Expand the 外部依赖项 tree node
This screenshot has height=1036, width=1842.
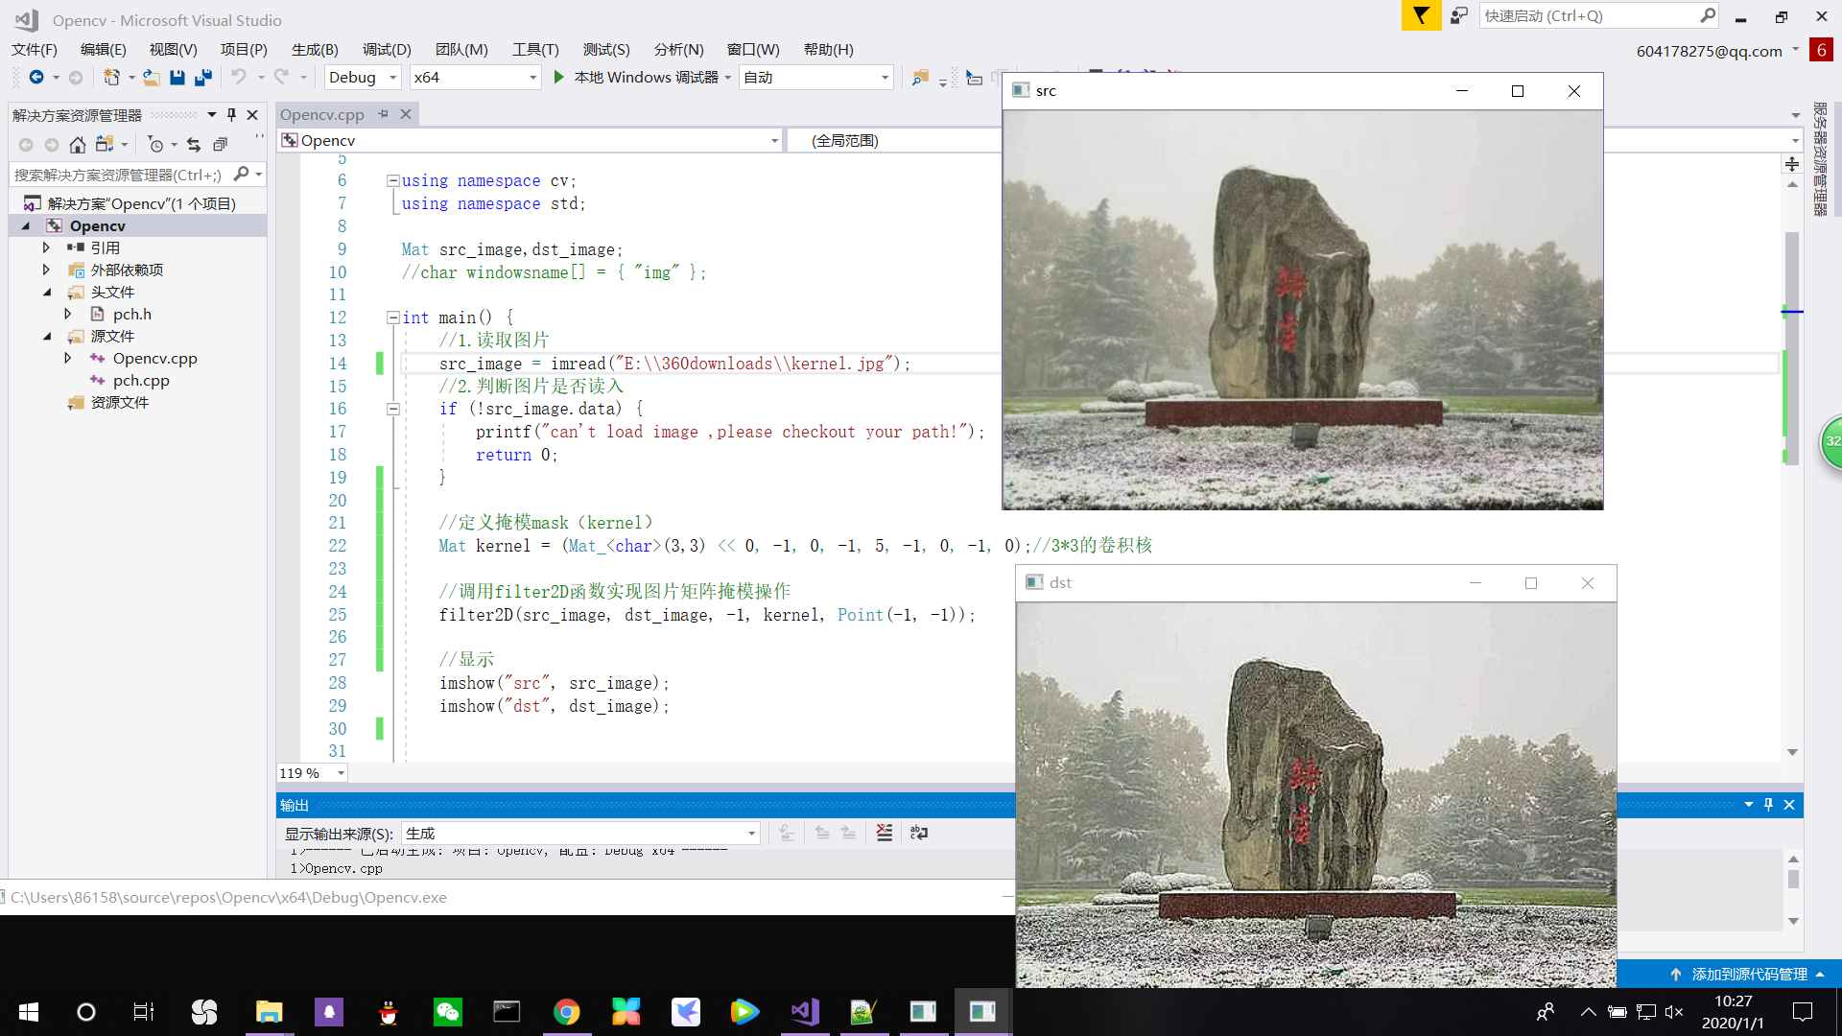pos(46,270)
